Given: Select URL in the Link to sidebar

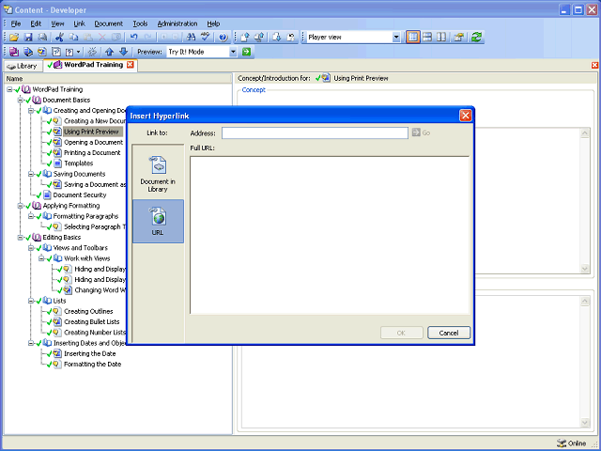Looking at the screenshot, I should tap(158, 221).
